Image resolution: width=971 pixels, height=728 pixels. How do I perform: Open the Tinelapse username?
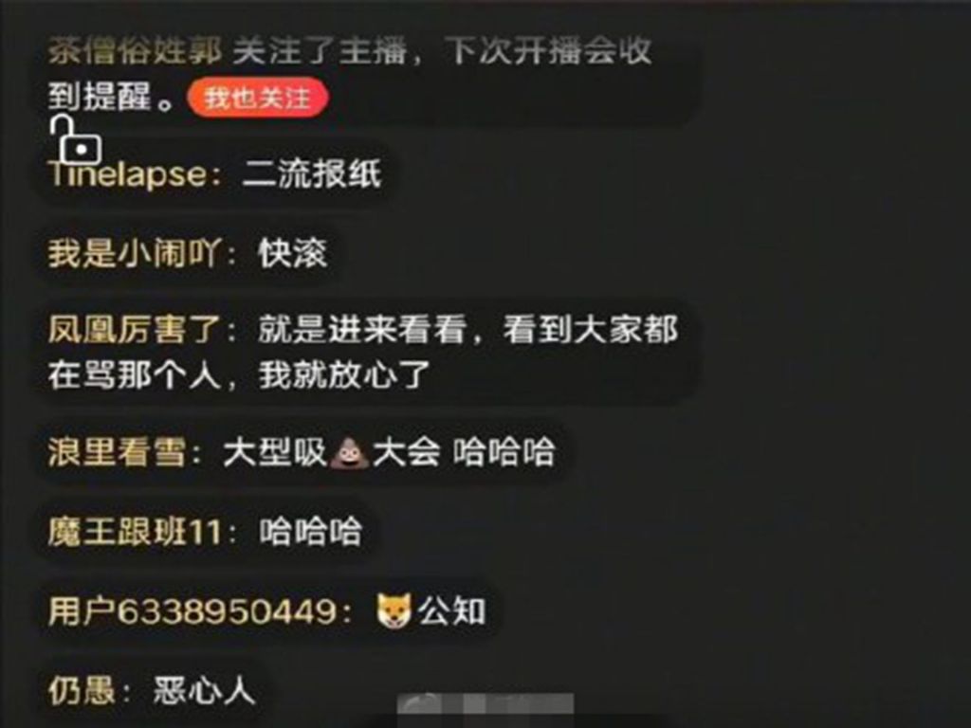(x=128, y=174)
